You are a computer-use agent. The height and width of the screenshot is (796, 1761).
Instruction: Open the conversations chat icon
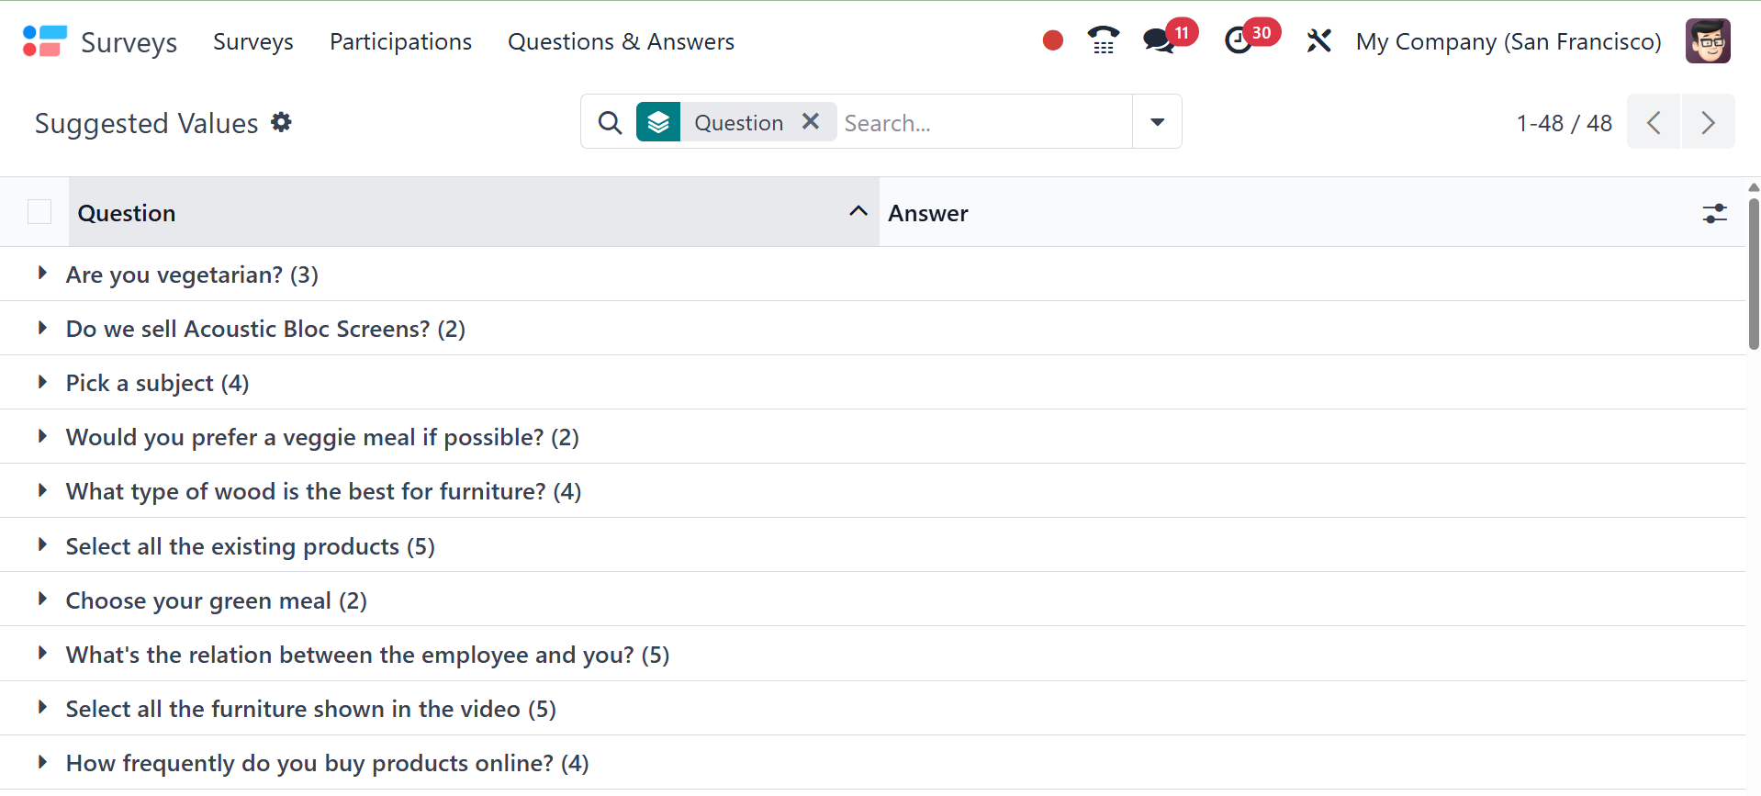[x=1159, y=40]
